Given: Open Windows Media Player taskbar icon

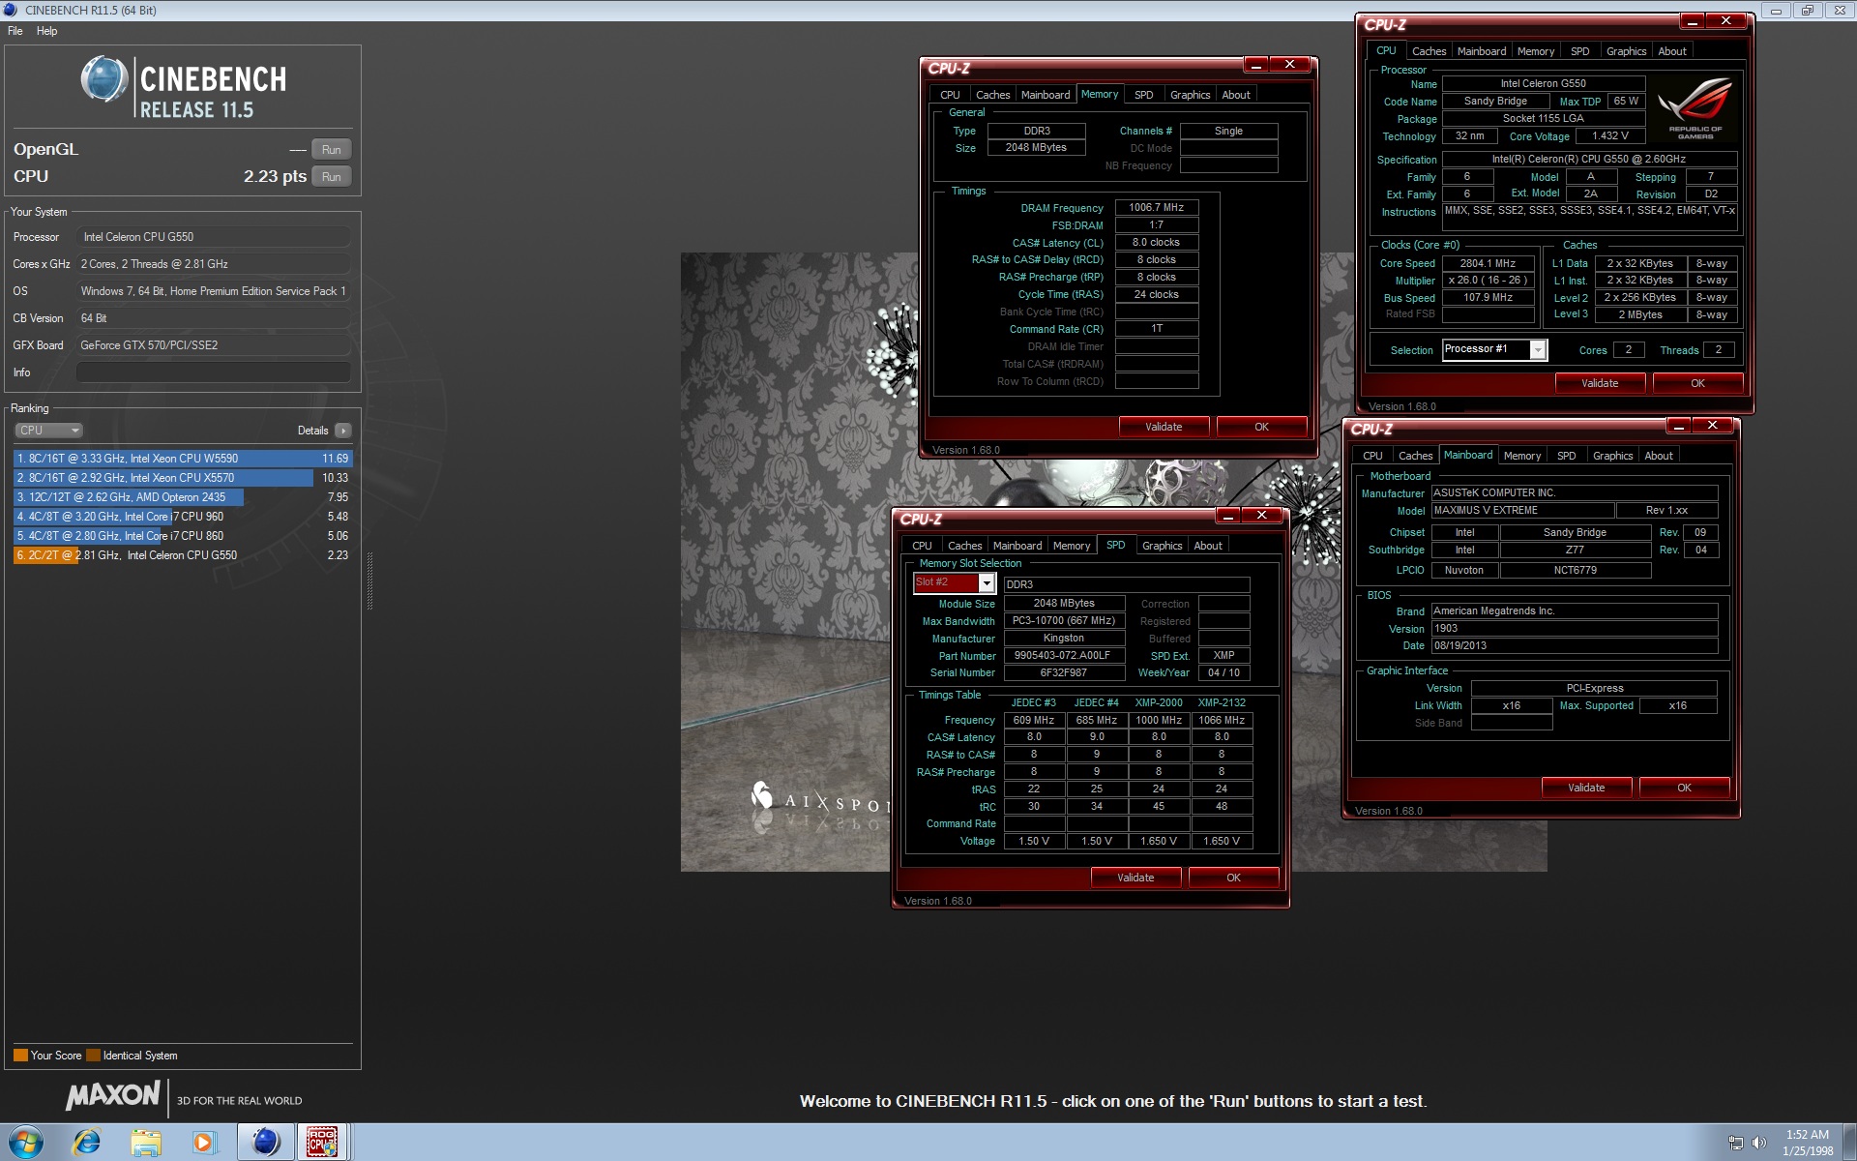Looking at the screenshot, I should point(204,1143).
